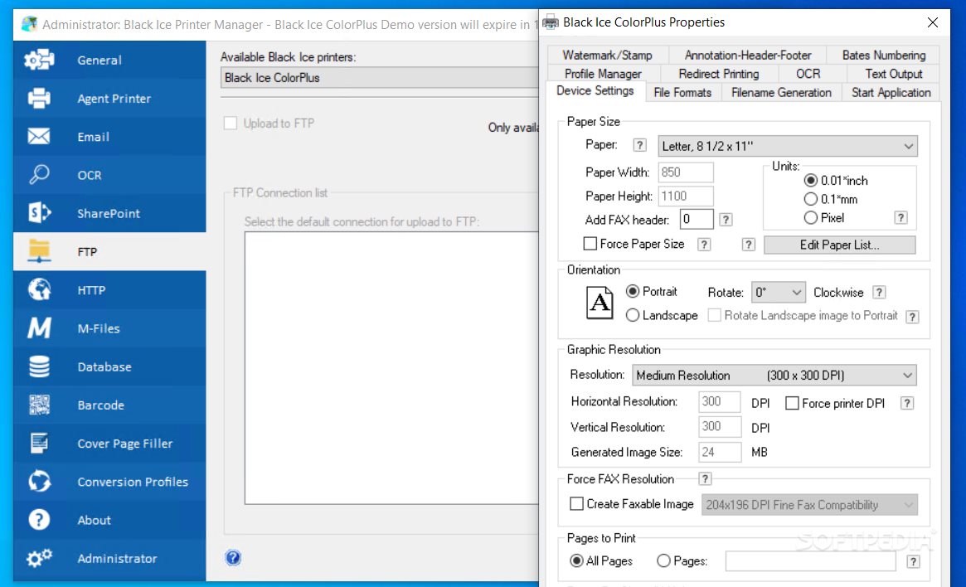
Task: Click help icon beside Force FAX Resolution
Action: click(x=706, y=478)
